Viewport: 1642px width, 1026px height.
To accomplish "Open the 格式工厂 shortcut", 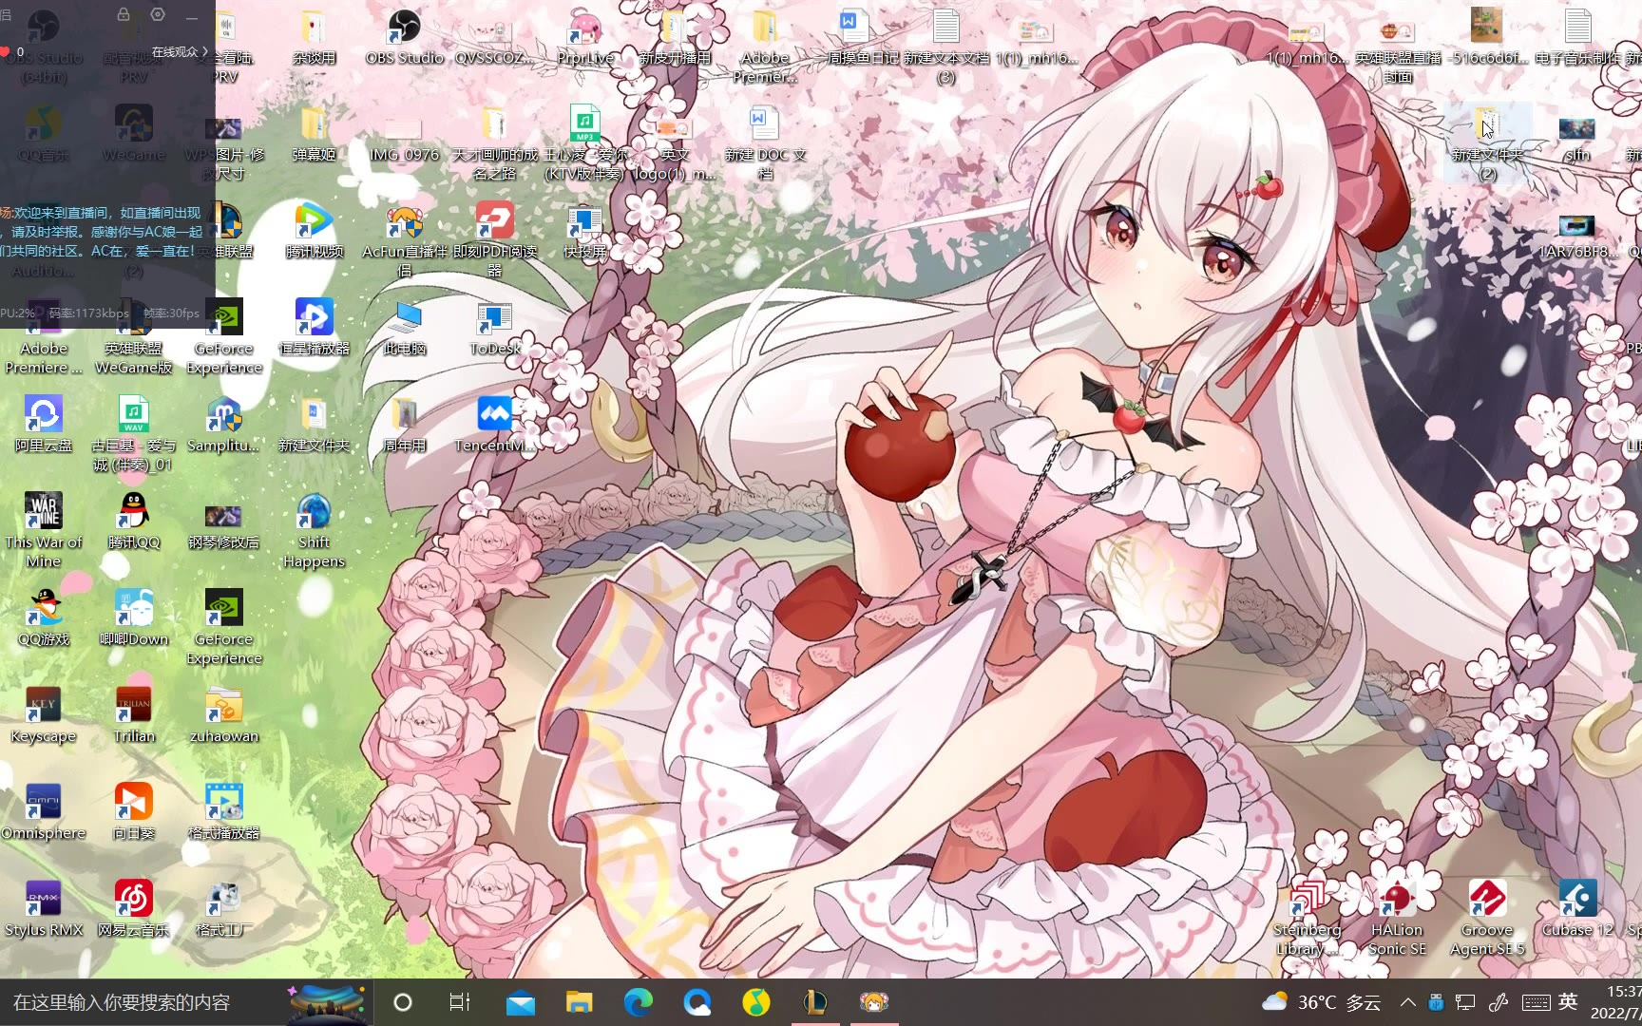I will [223, 910].
